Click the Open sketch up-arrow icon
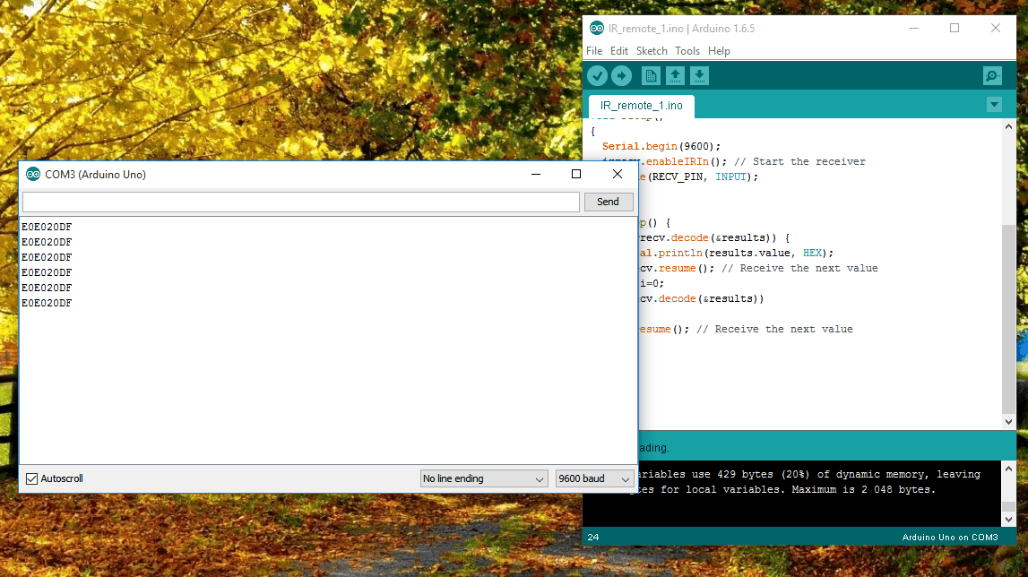The image size is (1028, 577). click(676, 76)
